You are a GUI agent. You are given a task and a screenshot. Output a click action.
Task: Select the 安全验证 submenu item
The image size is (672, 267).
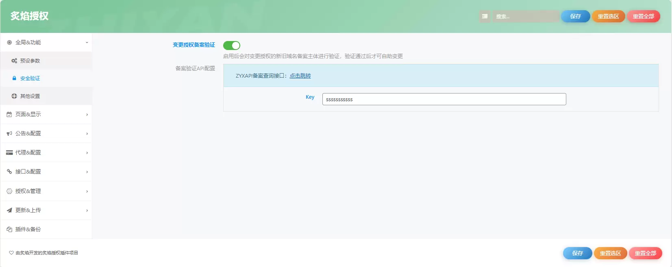pos(46,78)
